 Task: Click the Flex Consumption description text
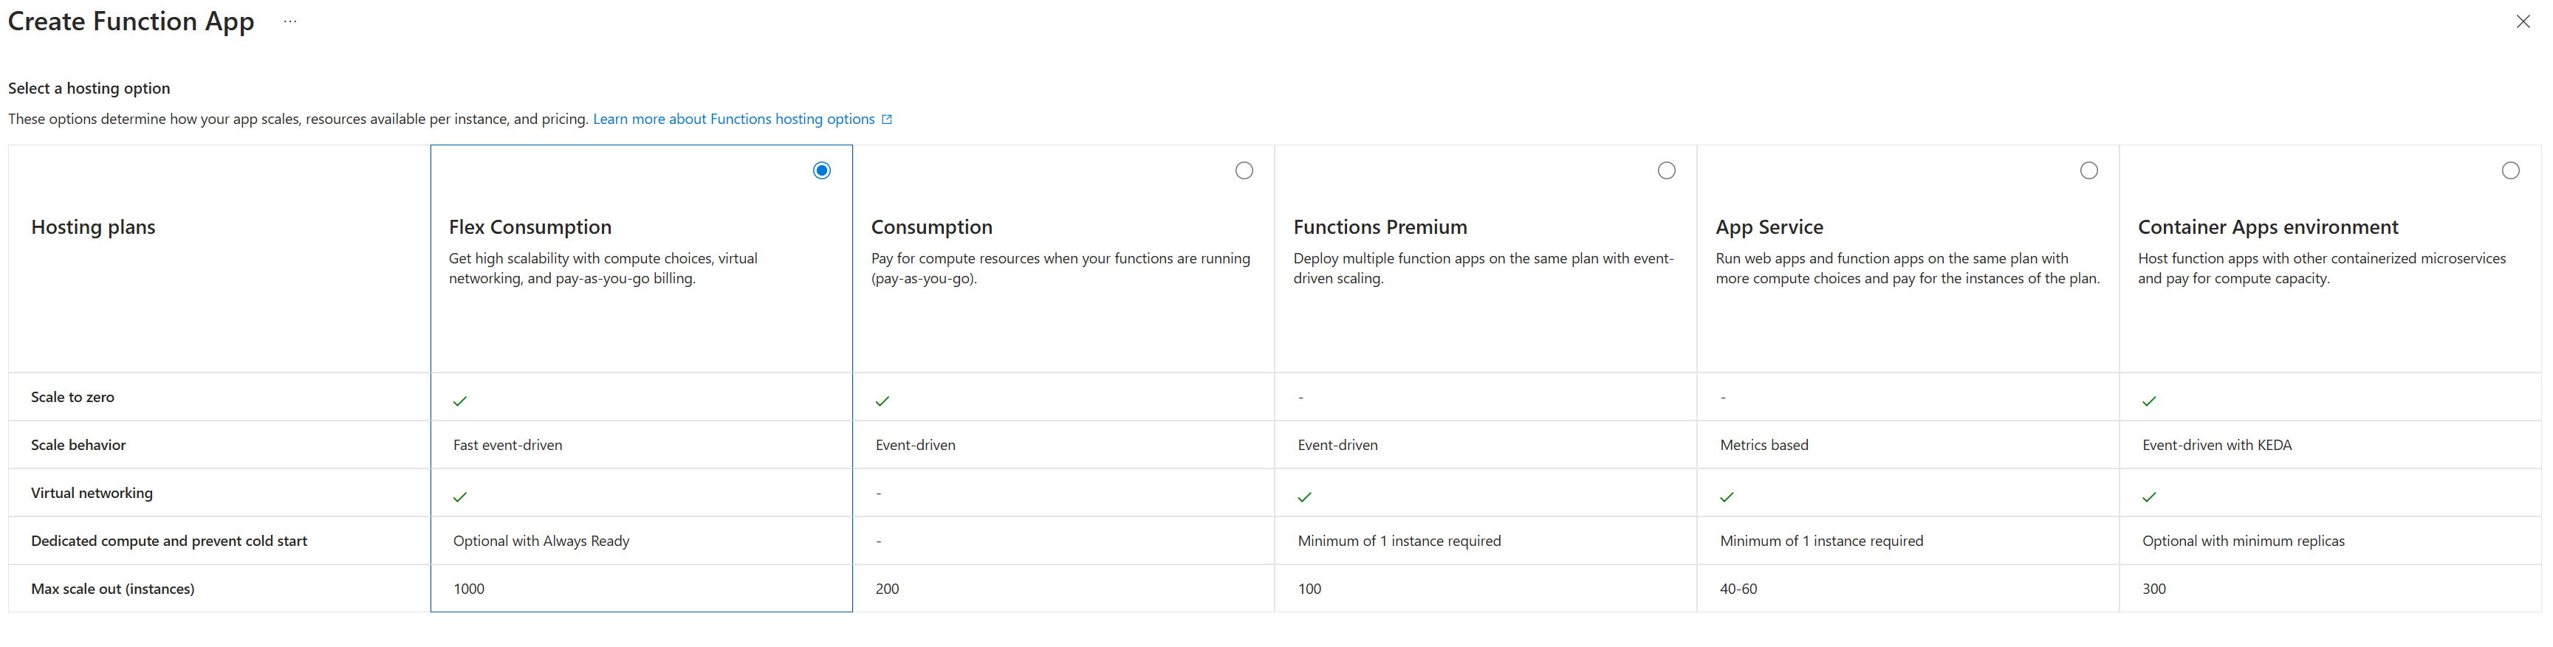pos(603,268)
